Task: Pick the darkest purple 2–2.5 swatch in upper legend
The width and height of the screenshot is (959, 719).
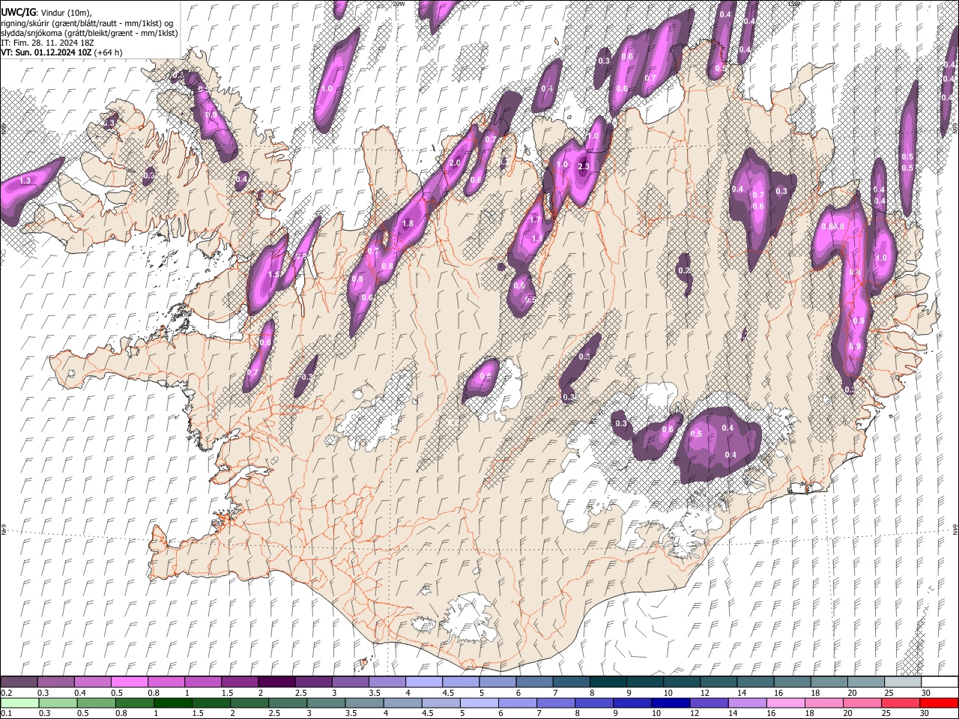Action: [276, 682]
